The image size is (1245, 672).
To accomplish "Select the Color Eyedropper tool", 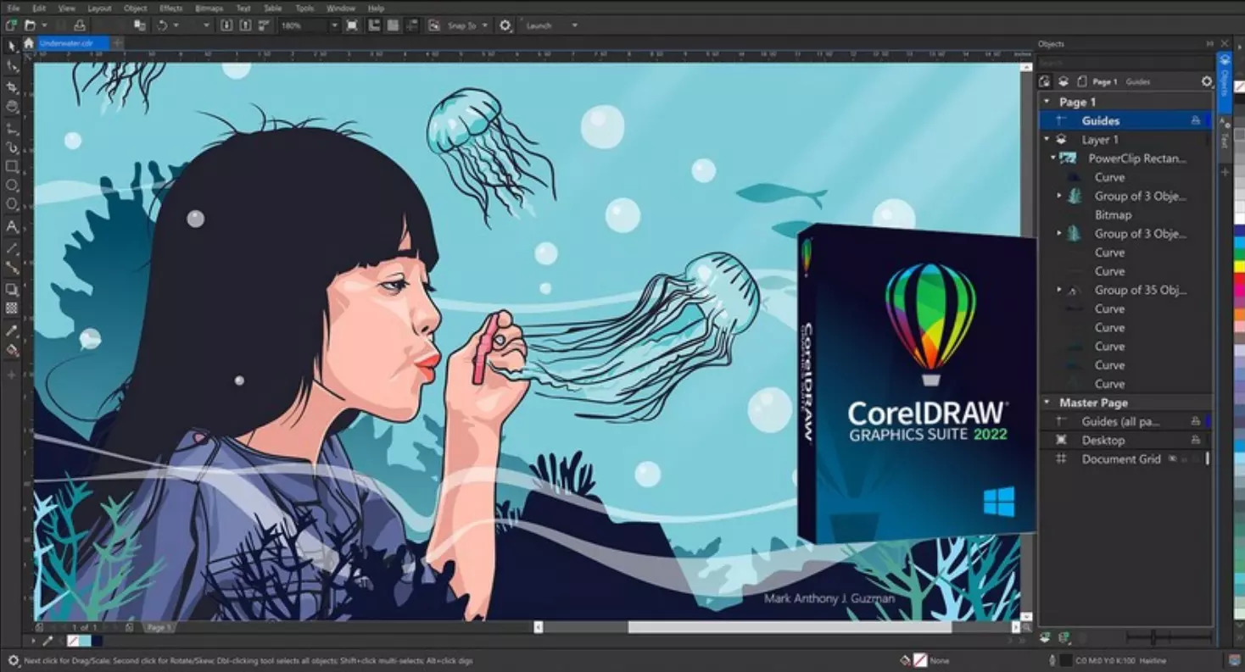I will [12, 330].
